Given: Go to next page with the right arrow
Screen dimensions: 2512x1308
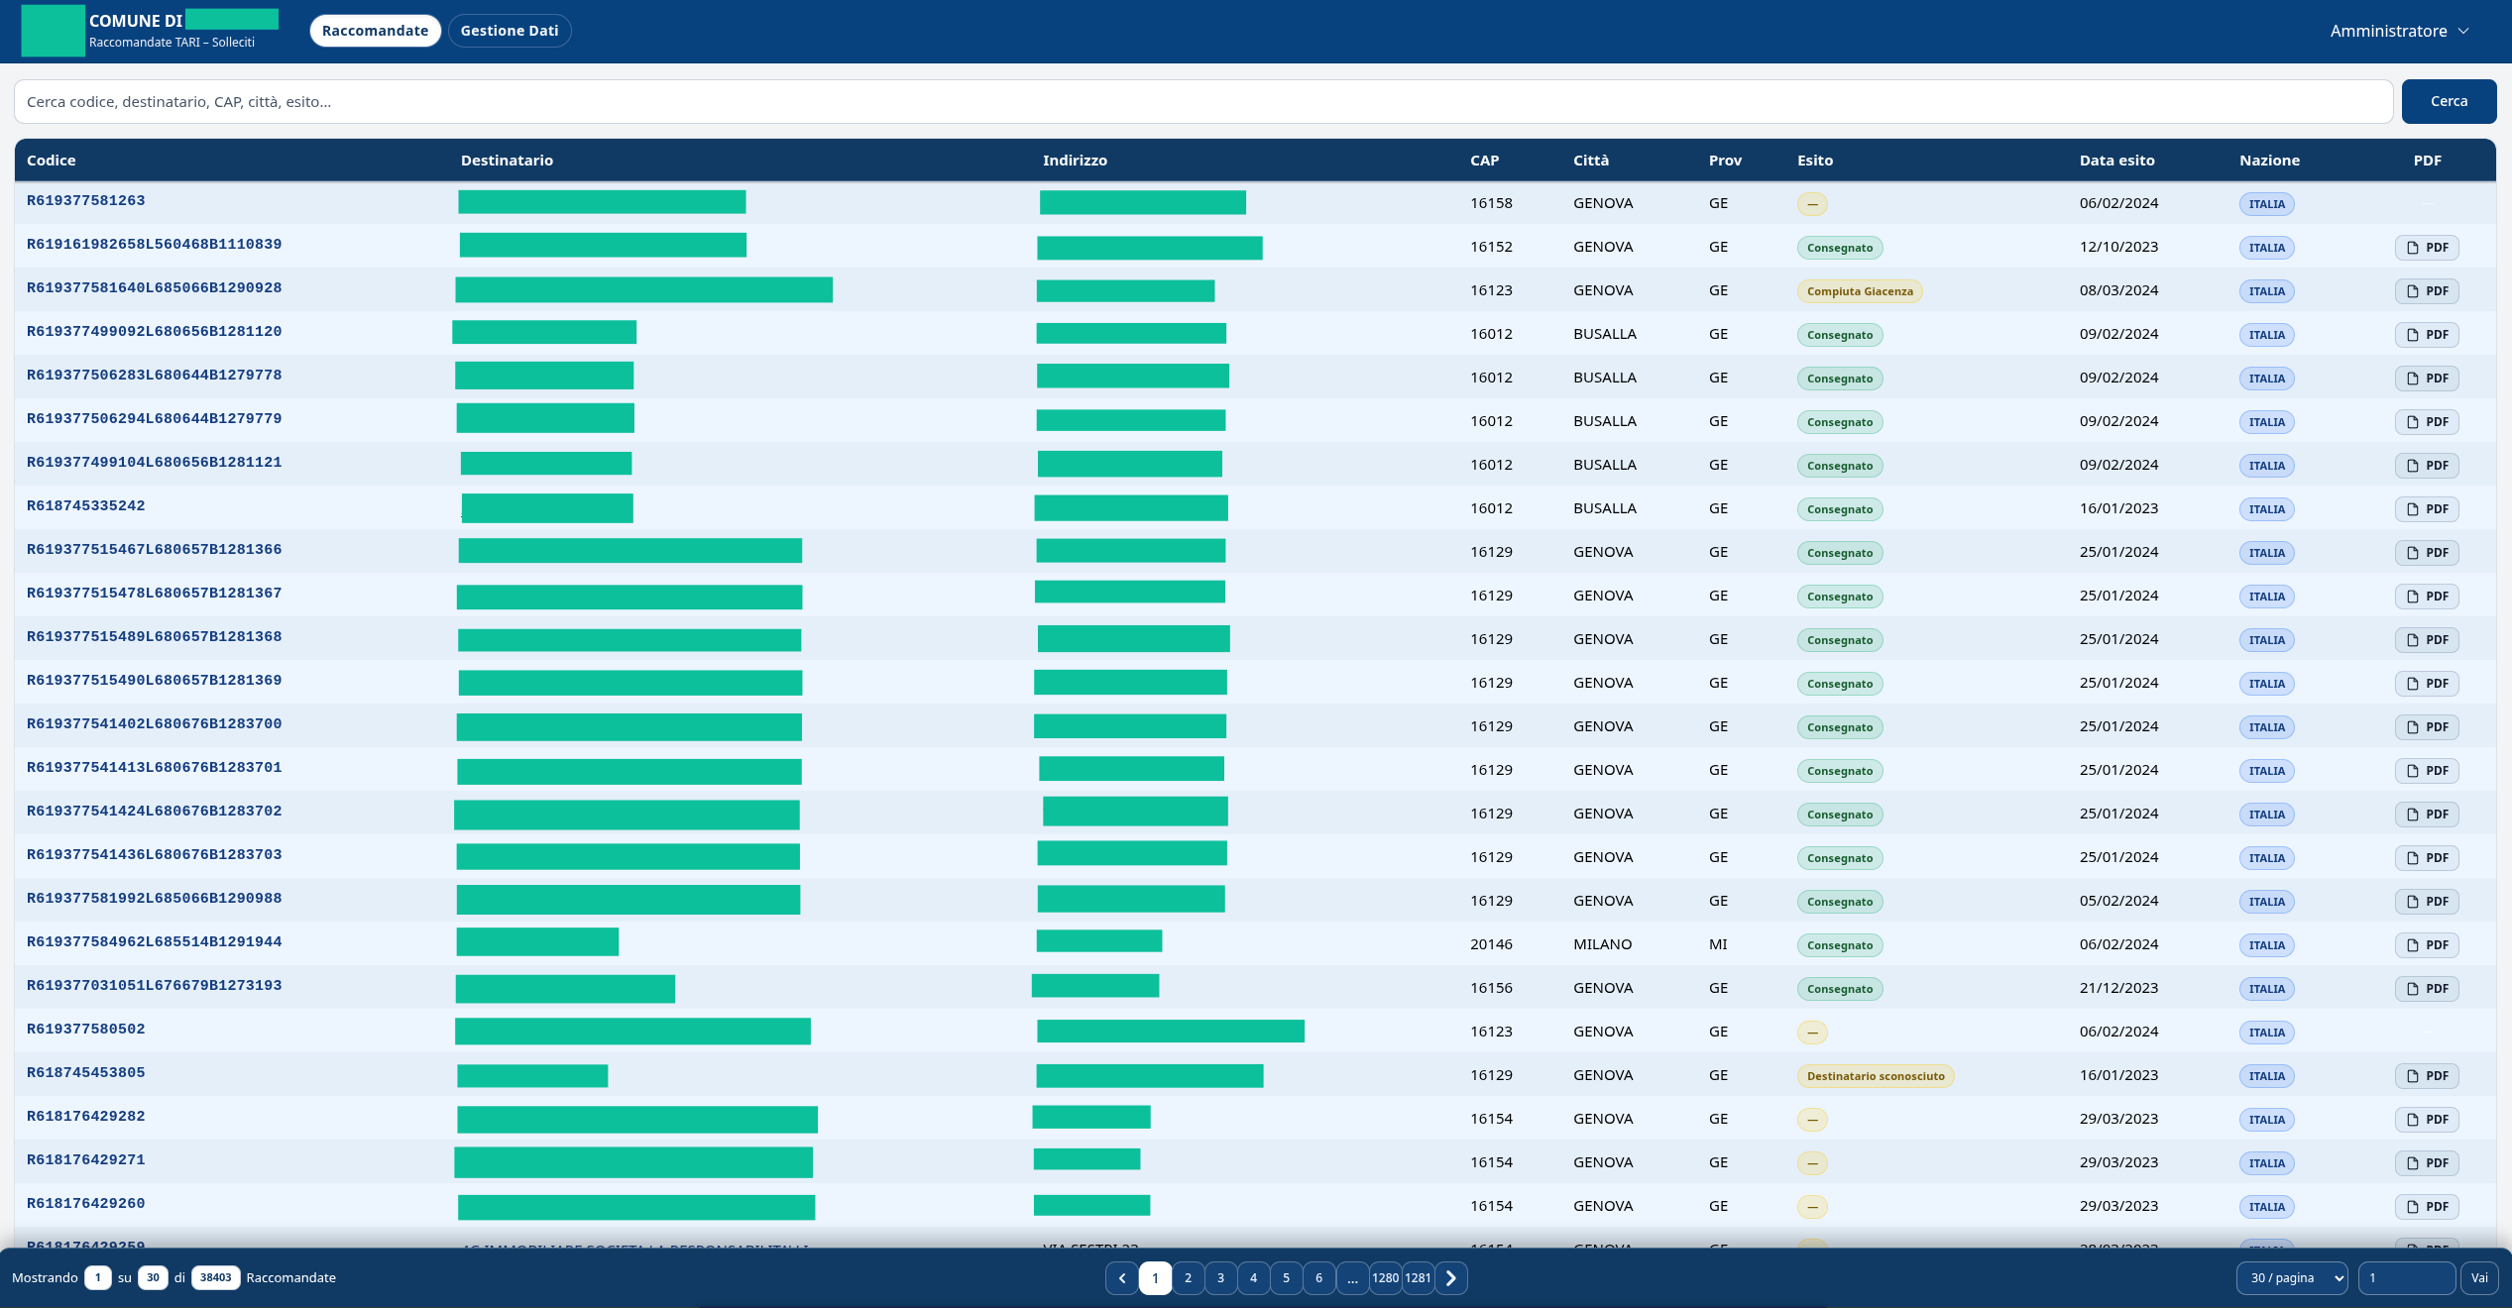Looking at the screenshot, I should tap(1451, 1278).
